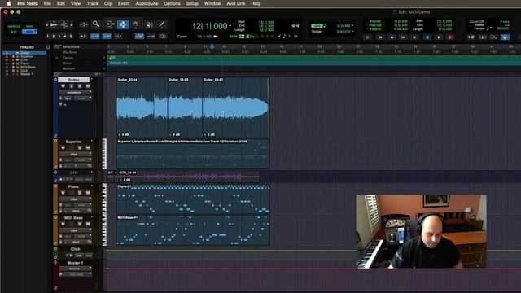The height and width of the screenshot is (293, 521).
Task: Open the Clip menu
Action: [x=108, y=3]
